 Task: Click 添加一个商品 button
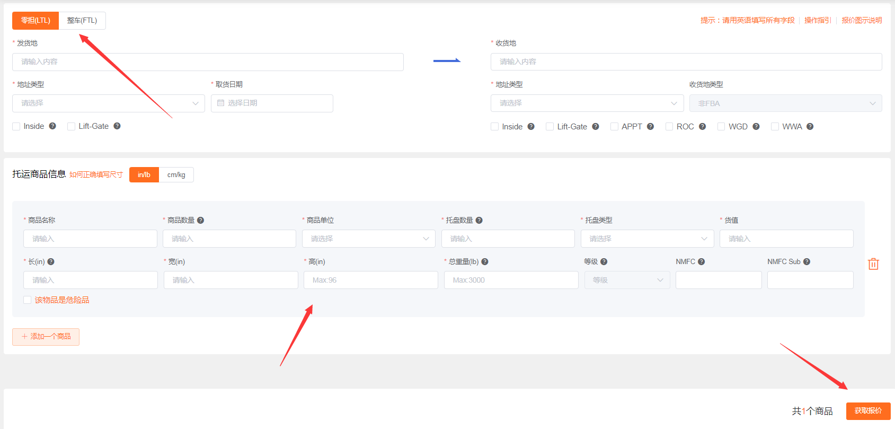(x=46, y=337)
